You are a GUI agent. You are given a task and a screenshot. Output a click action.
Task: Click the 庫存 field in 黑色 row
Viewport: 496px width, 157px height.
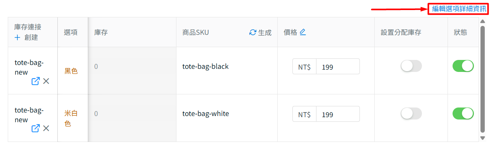pos(132,67)
